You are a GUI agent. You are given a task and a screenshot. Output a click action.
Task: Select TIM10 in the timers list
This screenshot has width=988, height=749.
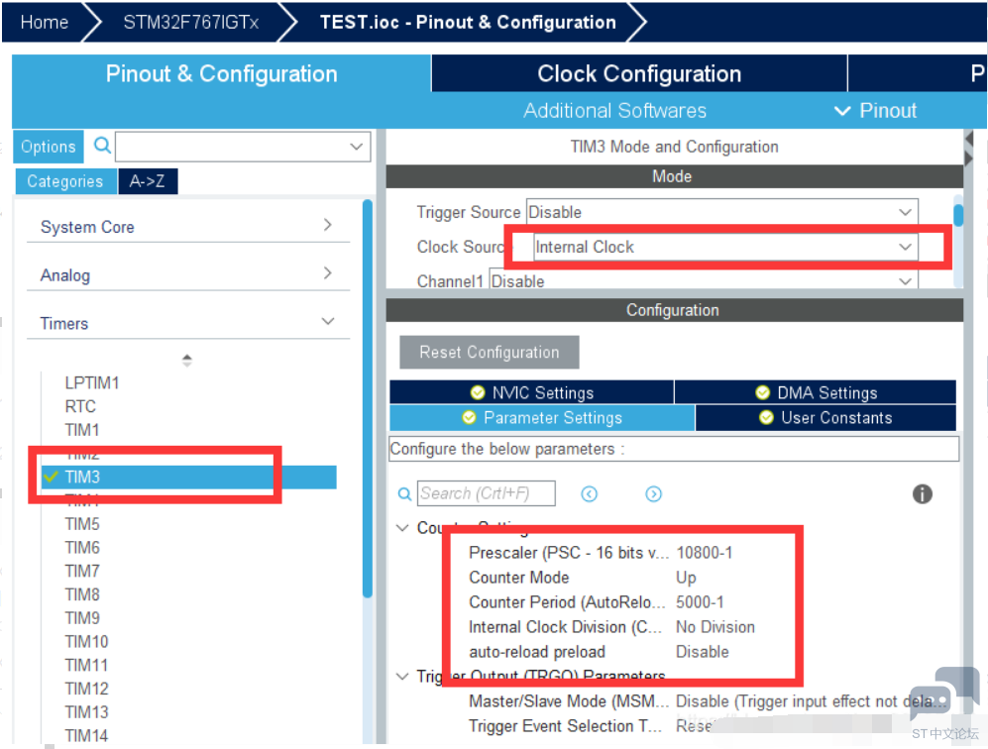pos(86,641)
